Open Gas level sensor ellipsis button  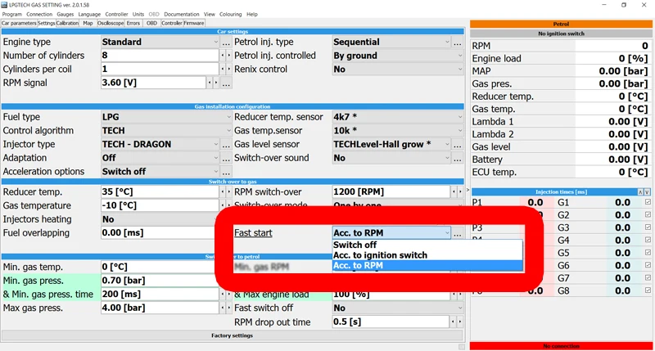coord(458,144)
